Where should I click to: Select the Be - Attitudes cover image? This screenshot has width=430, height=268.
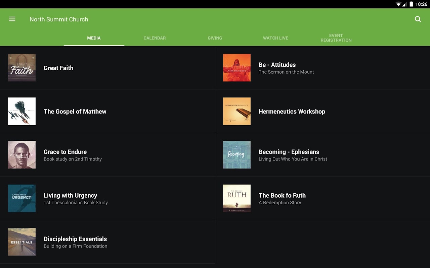(x=237, y=68)
